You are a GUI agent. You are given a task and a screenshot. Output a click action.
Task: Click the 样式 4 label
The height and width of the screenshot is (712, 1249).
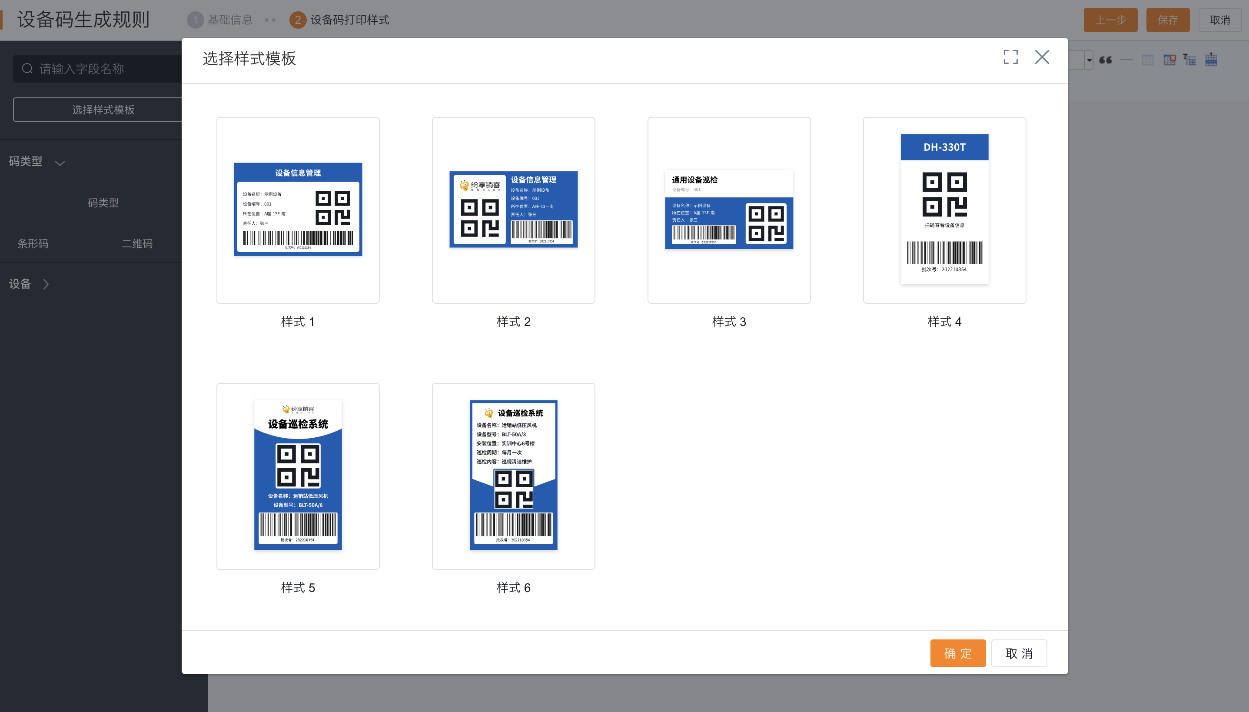(944, 321)
